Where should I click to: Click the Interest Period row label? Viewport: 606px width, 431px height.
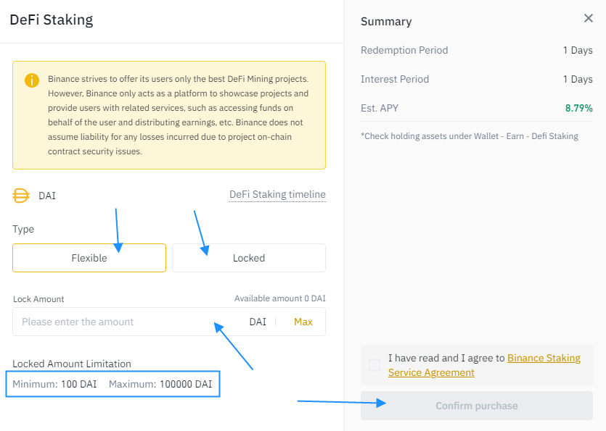point(395,79)
